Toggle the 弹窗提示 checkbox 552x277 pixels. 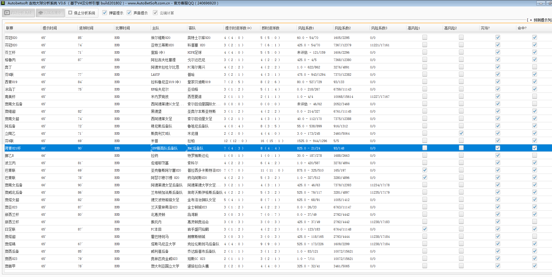tap(105, 13)
